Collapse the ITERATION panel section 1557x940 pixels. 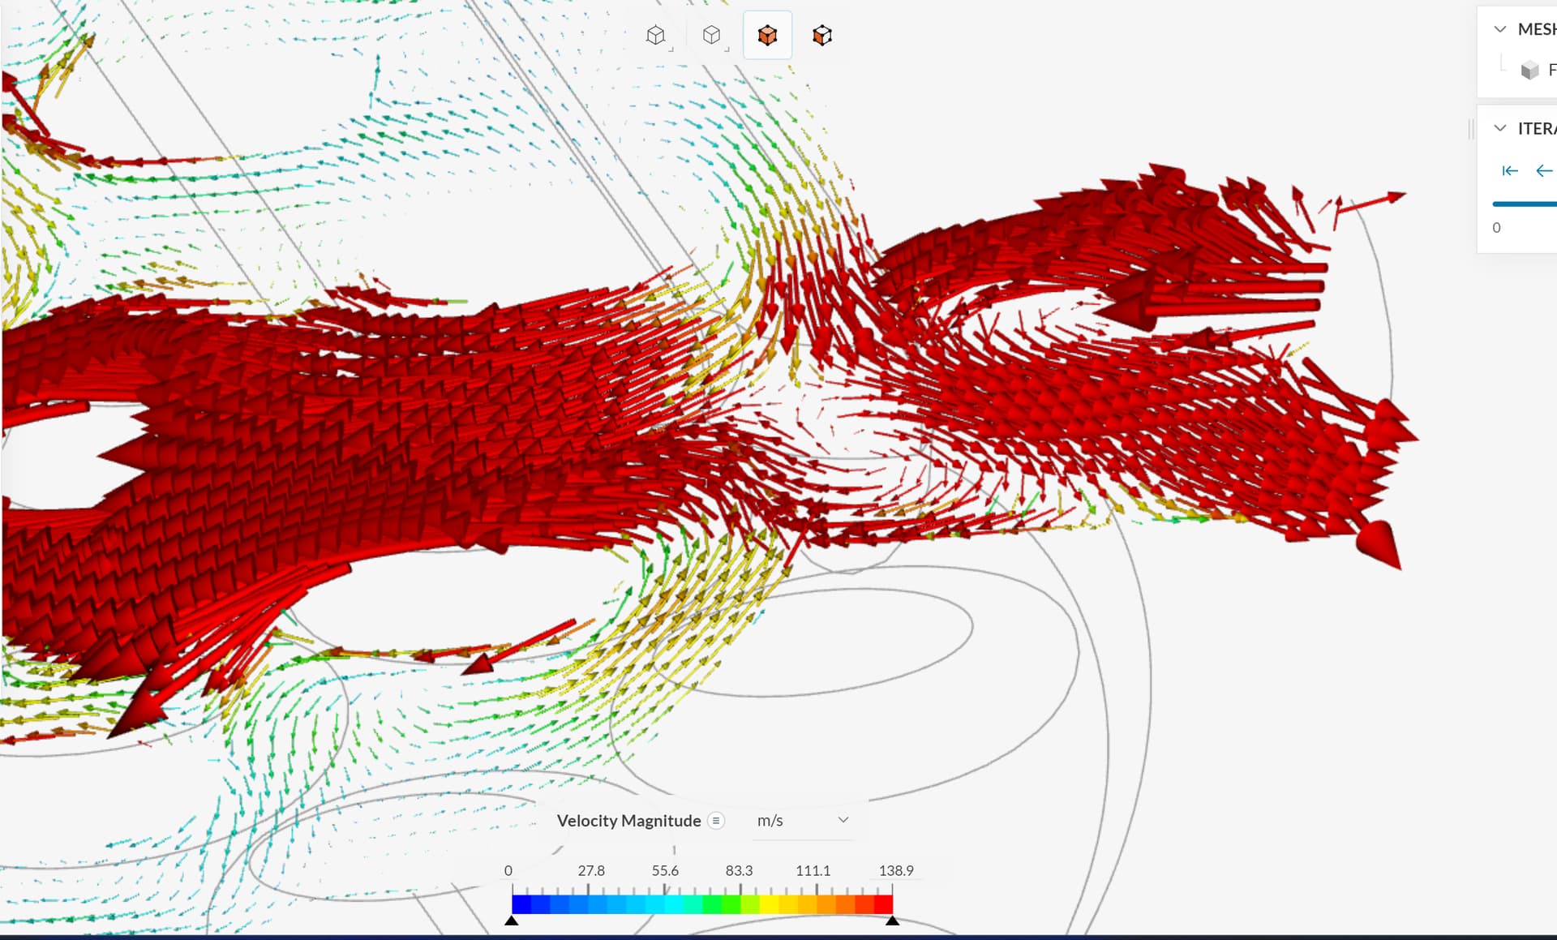tap(1500, 128)
